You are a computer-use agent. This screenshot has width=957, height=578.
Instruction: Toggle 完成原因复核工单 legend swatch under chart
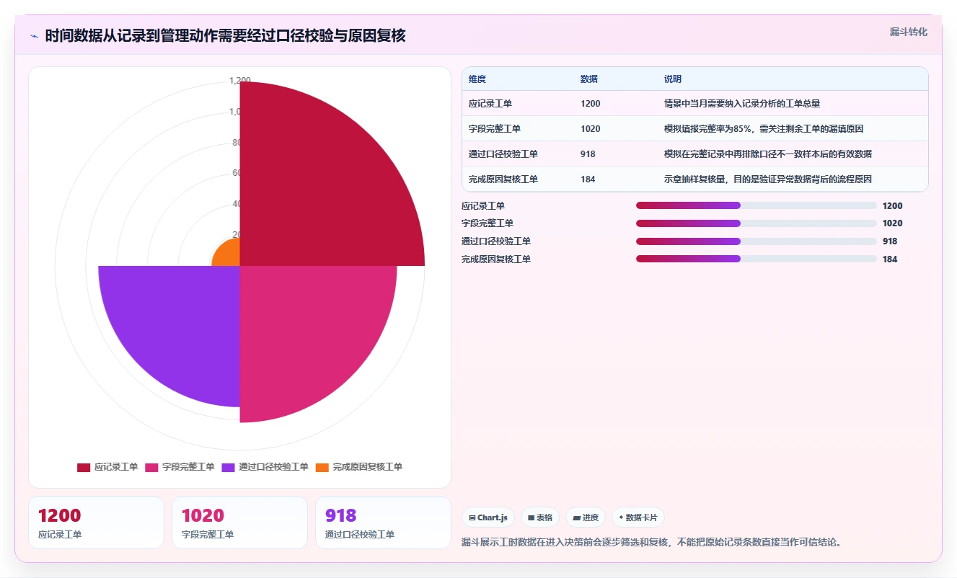click(322, 467)
